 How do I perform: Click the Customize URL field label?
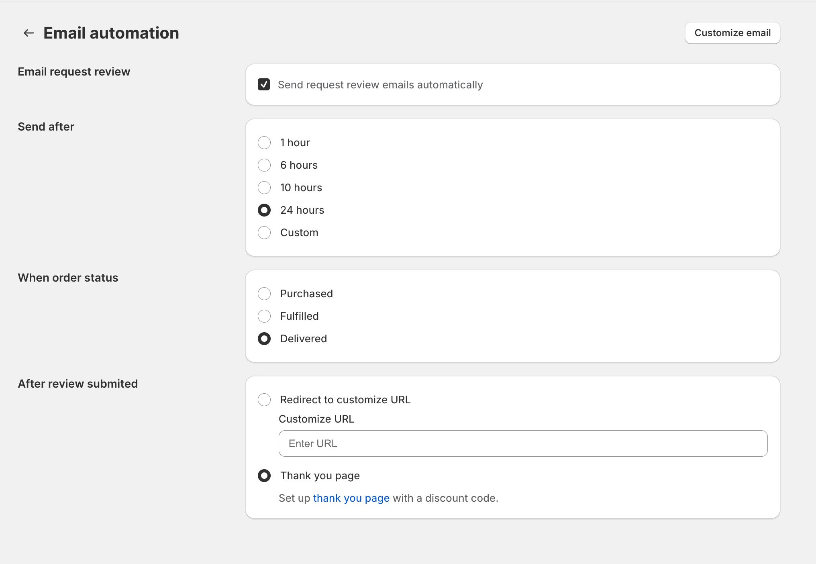coord(316,419)
